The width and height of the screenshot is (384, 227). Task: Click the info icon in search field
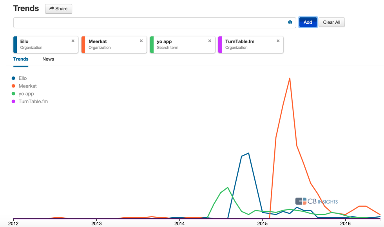point(290,22)
